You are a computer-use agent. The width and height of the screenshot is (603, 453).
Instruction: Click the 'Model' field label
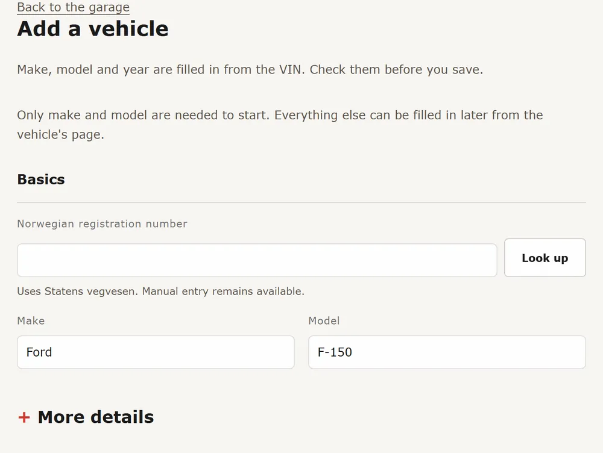coord(324,321)
